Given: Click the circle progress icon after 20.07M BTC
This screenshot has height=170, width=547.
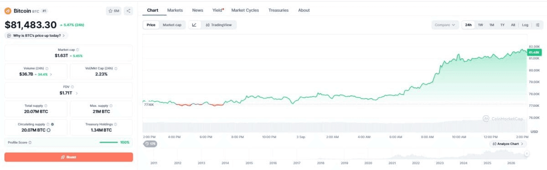Looking at the screenshot, I should click(x=49, y=130).
